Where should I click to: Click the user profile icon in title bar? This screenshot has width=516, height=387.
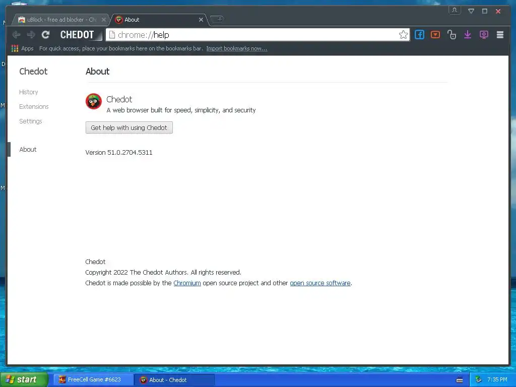click(x=455, y=11)
